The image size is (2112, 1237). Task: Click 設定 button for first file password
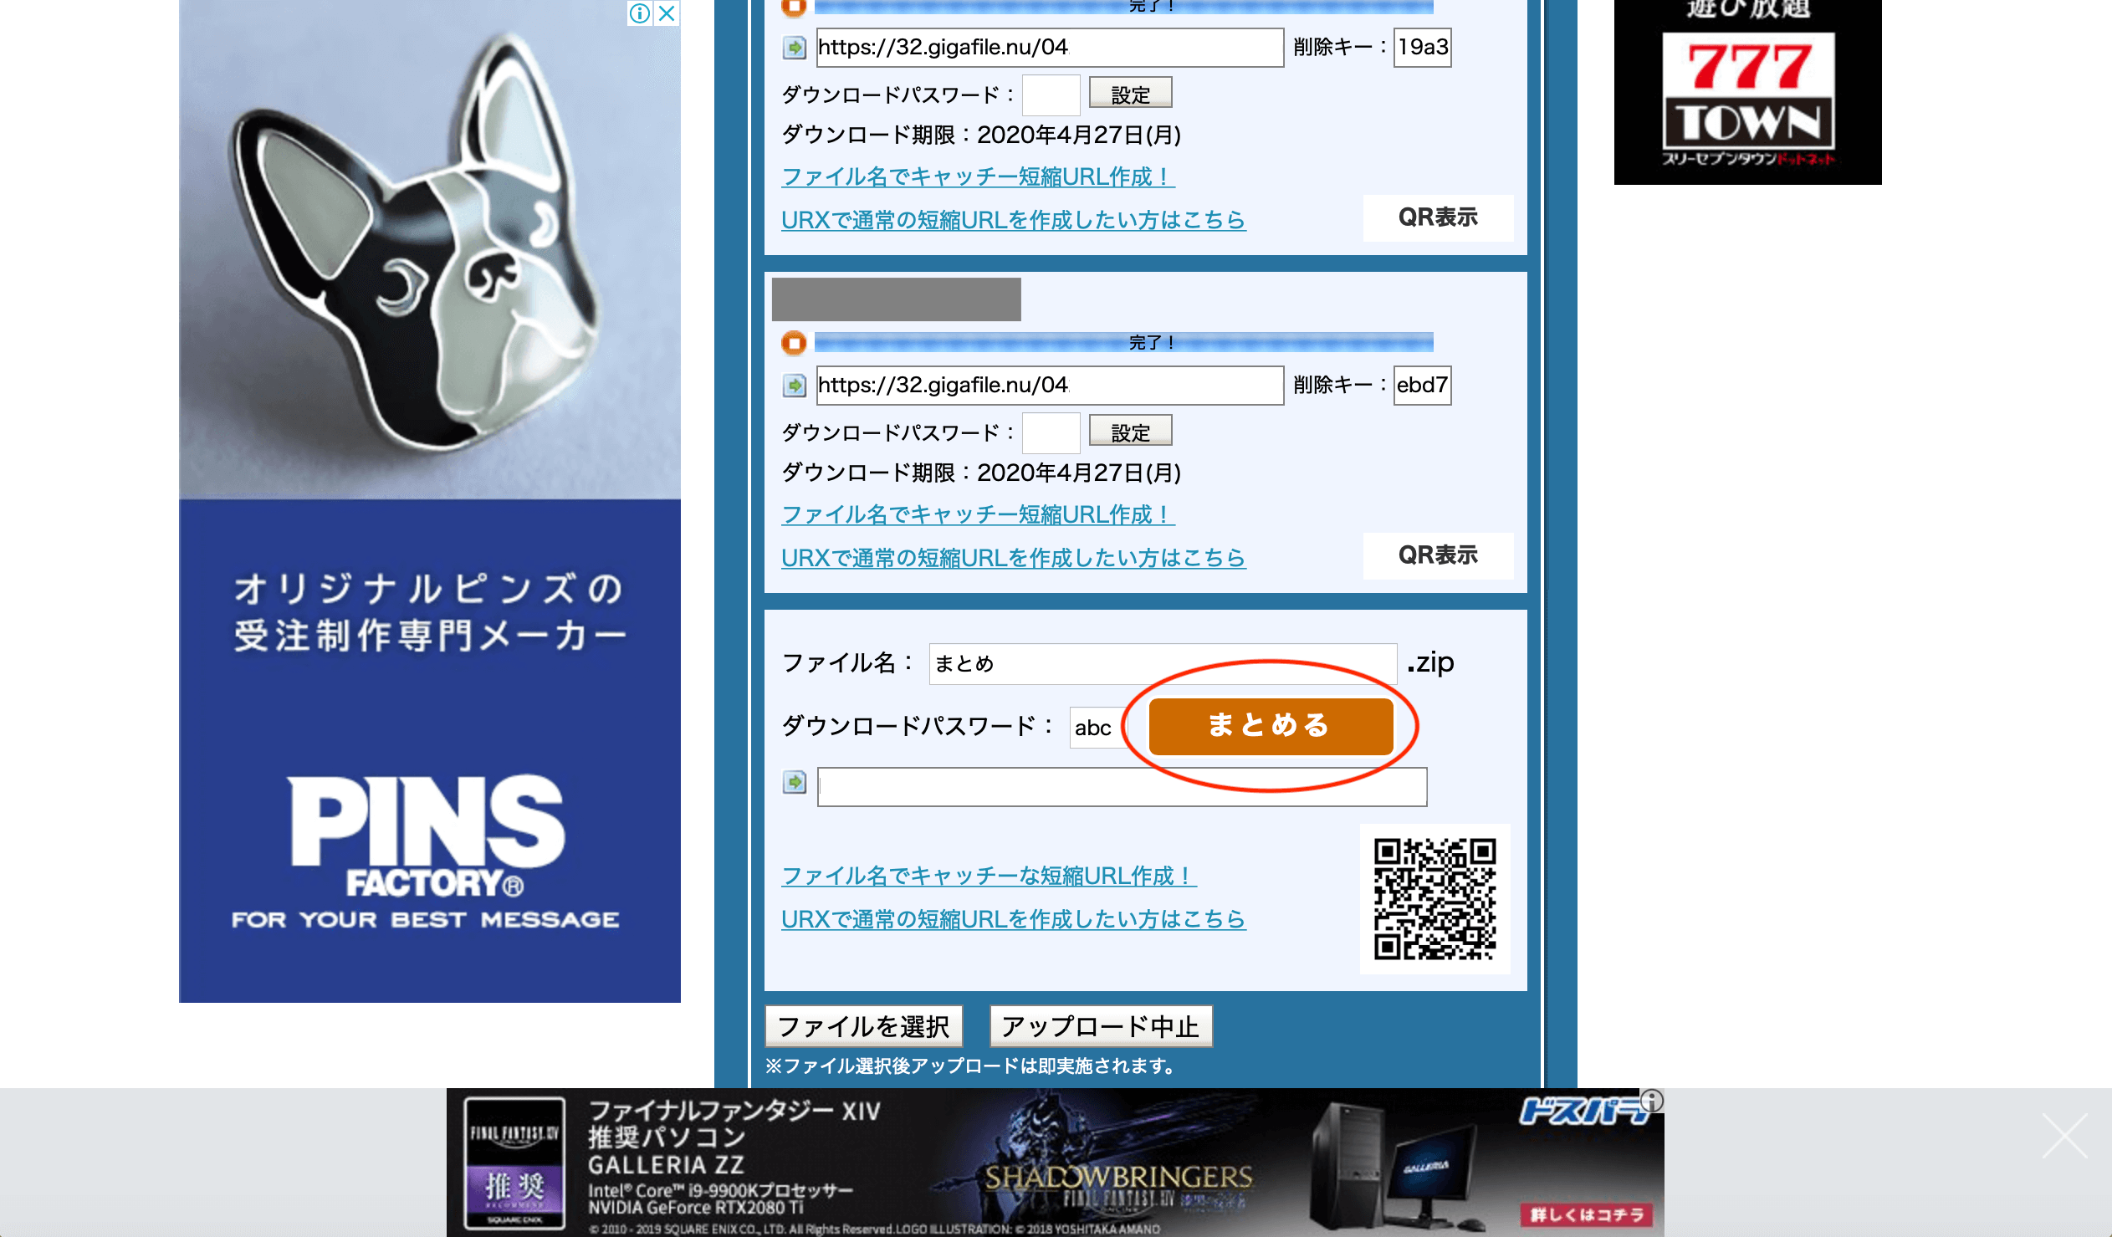click(1128, 95)
